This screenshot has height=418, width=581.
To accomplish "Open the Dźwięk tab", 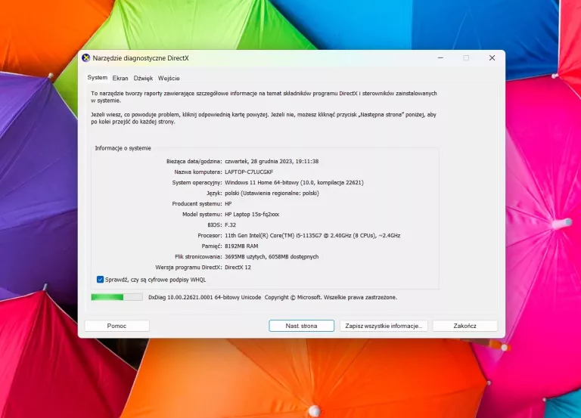I will (x=143, y=78).
